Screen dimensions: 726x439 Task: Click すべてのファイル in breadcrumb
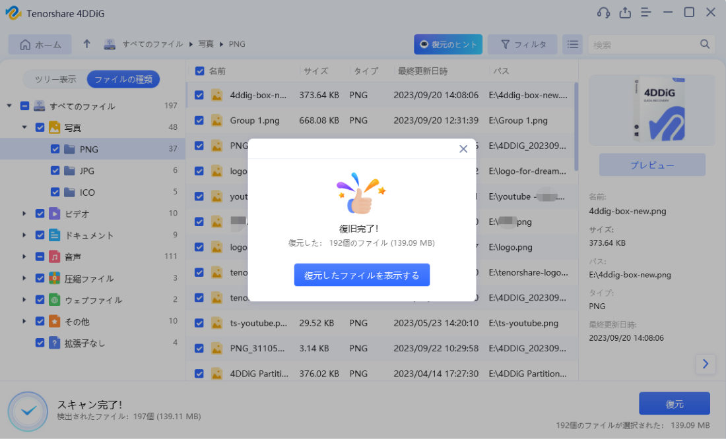coord(152,44)
